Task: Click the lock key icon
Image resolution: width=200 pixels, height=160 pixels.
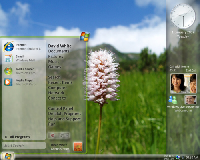Action: pos(62,136)
